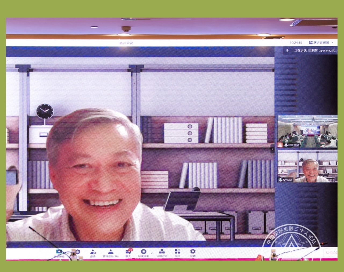
Task: Click the microphone icon beside 正在讲话
Action: pyautogui.click(x=287, y=51)
